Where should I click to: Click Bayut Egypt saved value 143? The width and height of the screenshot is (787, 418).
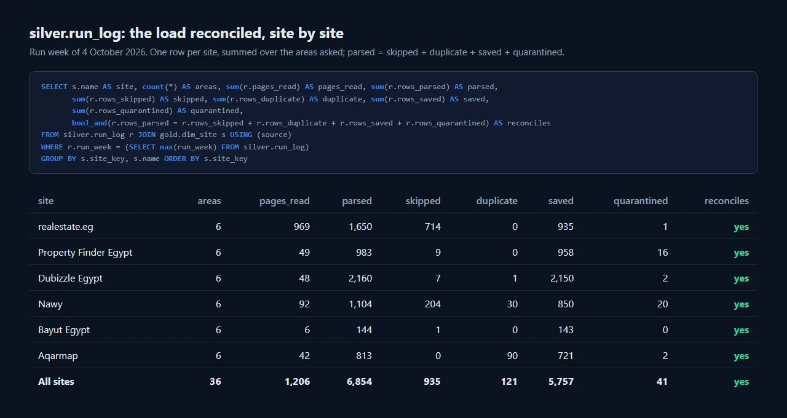click(x=565, y=330)
